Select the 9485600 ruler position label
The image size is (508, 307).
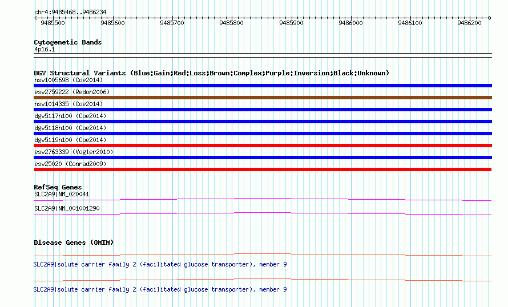[113, 23]
